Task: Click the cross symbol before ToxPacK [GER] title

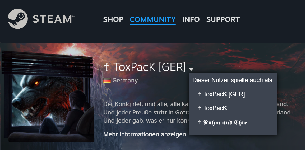Action: coord(107,67)
